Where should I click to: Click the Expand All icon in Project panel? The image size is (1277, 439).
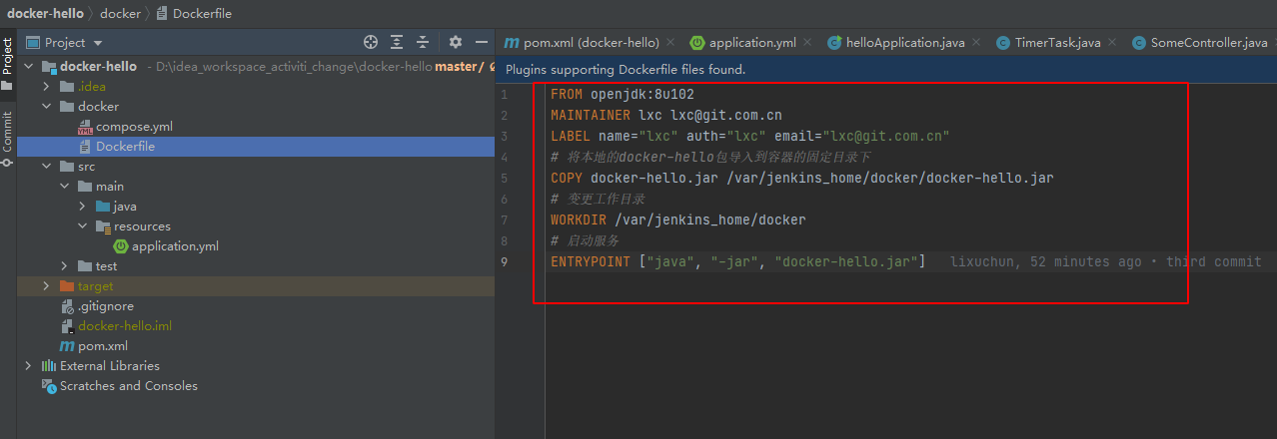pos(397,42)
